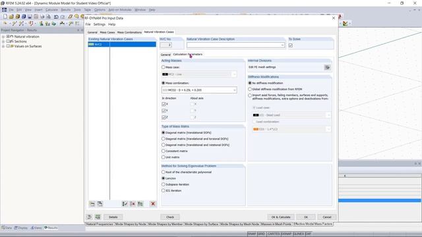Select Global stiffness modification from RFEM
422x237 pixels.
coord(250,89)
